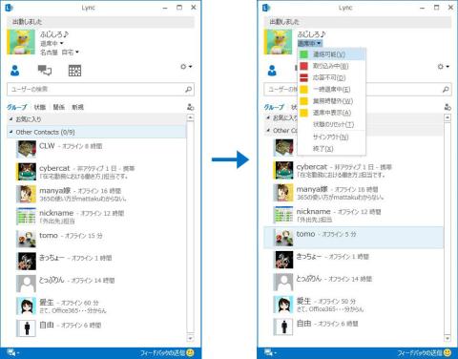This screenshot has width=458, height=359.
Task: Click 自由 avatar in left window
Action: pos(27,328)
